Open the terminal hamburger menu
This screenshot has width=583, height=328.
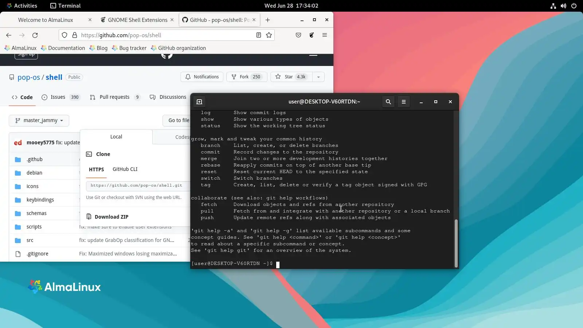click(404, 102)
